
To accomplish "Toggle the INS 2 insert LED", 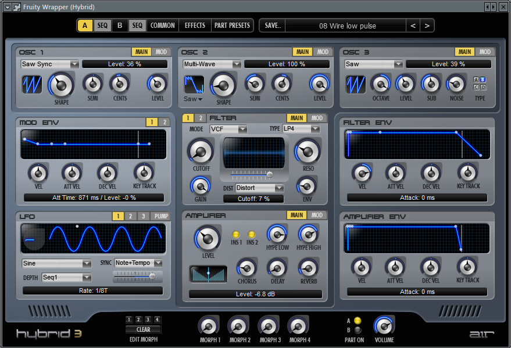I will click(252, 234).
